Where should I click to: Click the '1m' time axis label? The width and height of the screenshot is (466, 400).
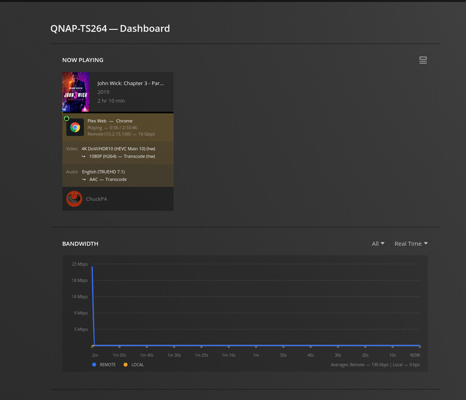click(256, 355)
